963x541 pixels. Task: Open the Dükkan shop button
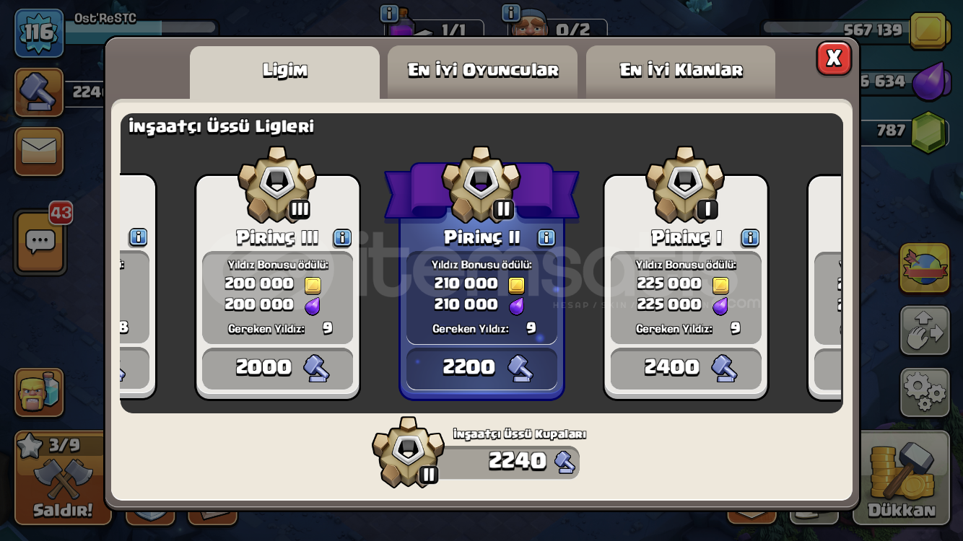click(902, 478)
